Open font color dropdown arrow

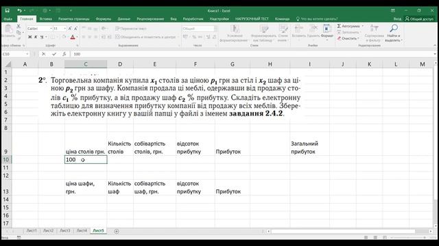click(77, 37)
